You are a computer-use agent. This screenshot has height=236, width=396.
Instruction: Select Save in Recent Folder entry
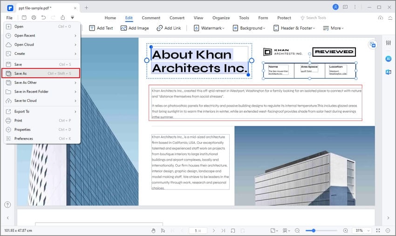tap(42, 92)
